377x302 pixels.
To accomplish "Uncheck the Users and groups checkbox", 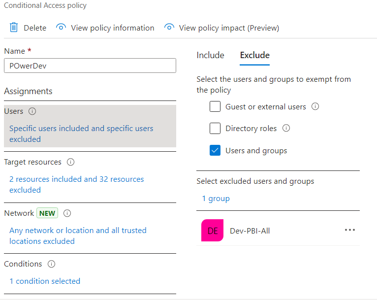I will coord(215,151).
